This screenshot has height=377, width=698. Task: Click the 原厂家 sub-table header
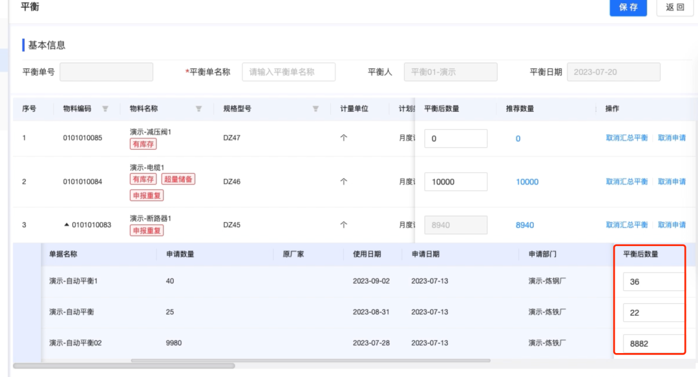pyautogui.click(x=293, y=254)
